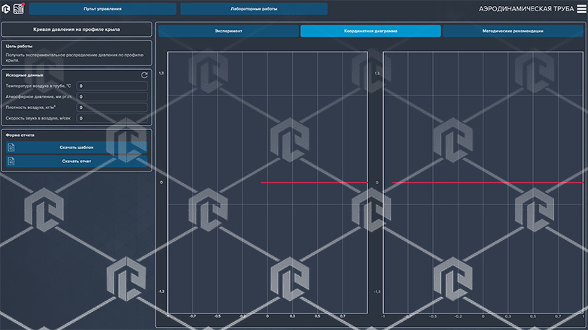The width and height of the screenshot is (588, 330).
Task: Open the Методические рекомендации tab
Action: (513, 31)
